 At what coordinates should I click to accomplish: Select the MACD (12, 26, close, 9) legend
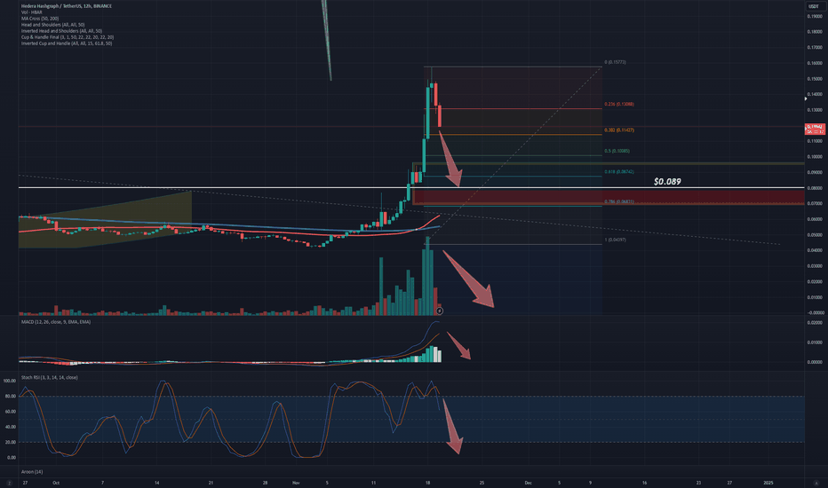point(56,322)
